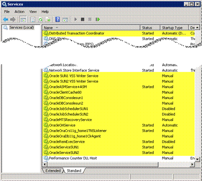Image resolution: width=202 pixels, height=181 pixels.
Task: Click the Pause Service icon
Action: [90, 19]
